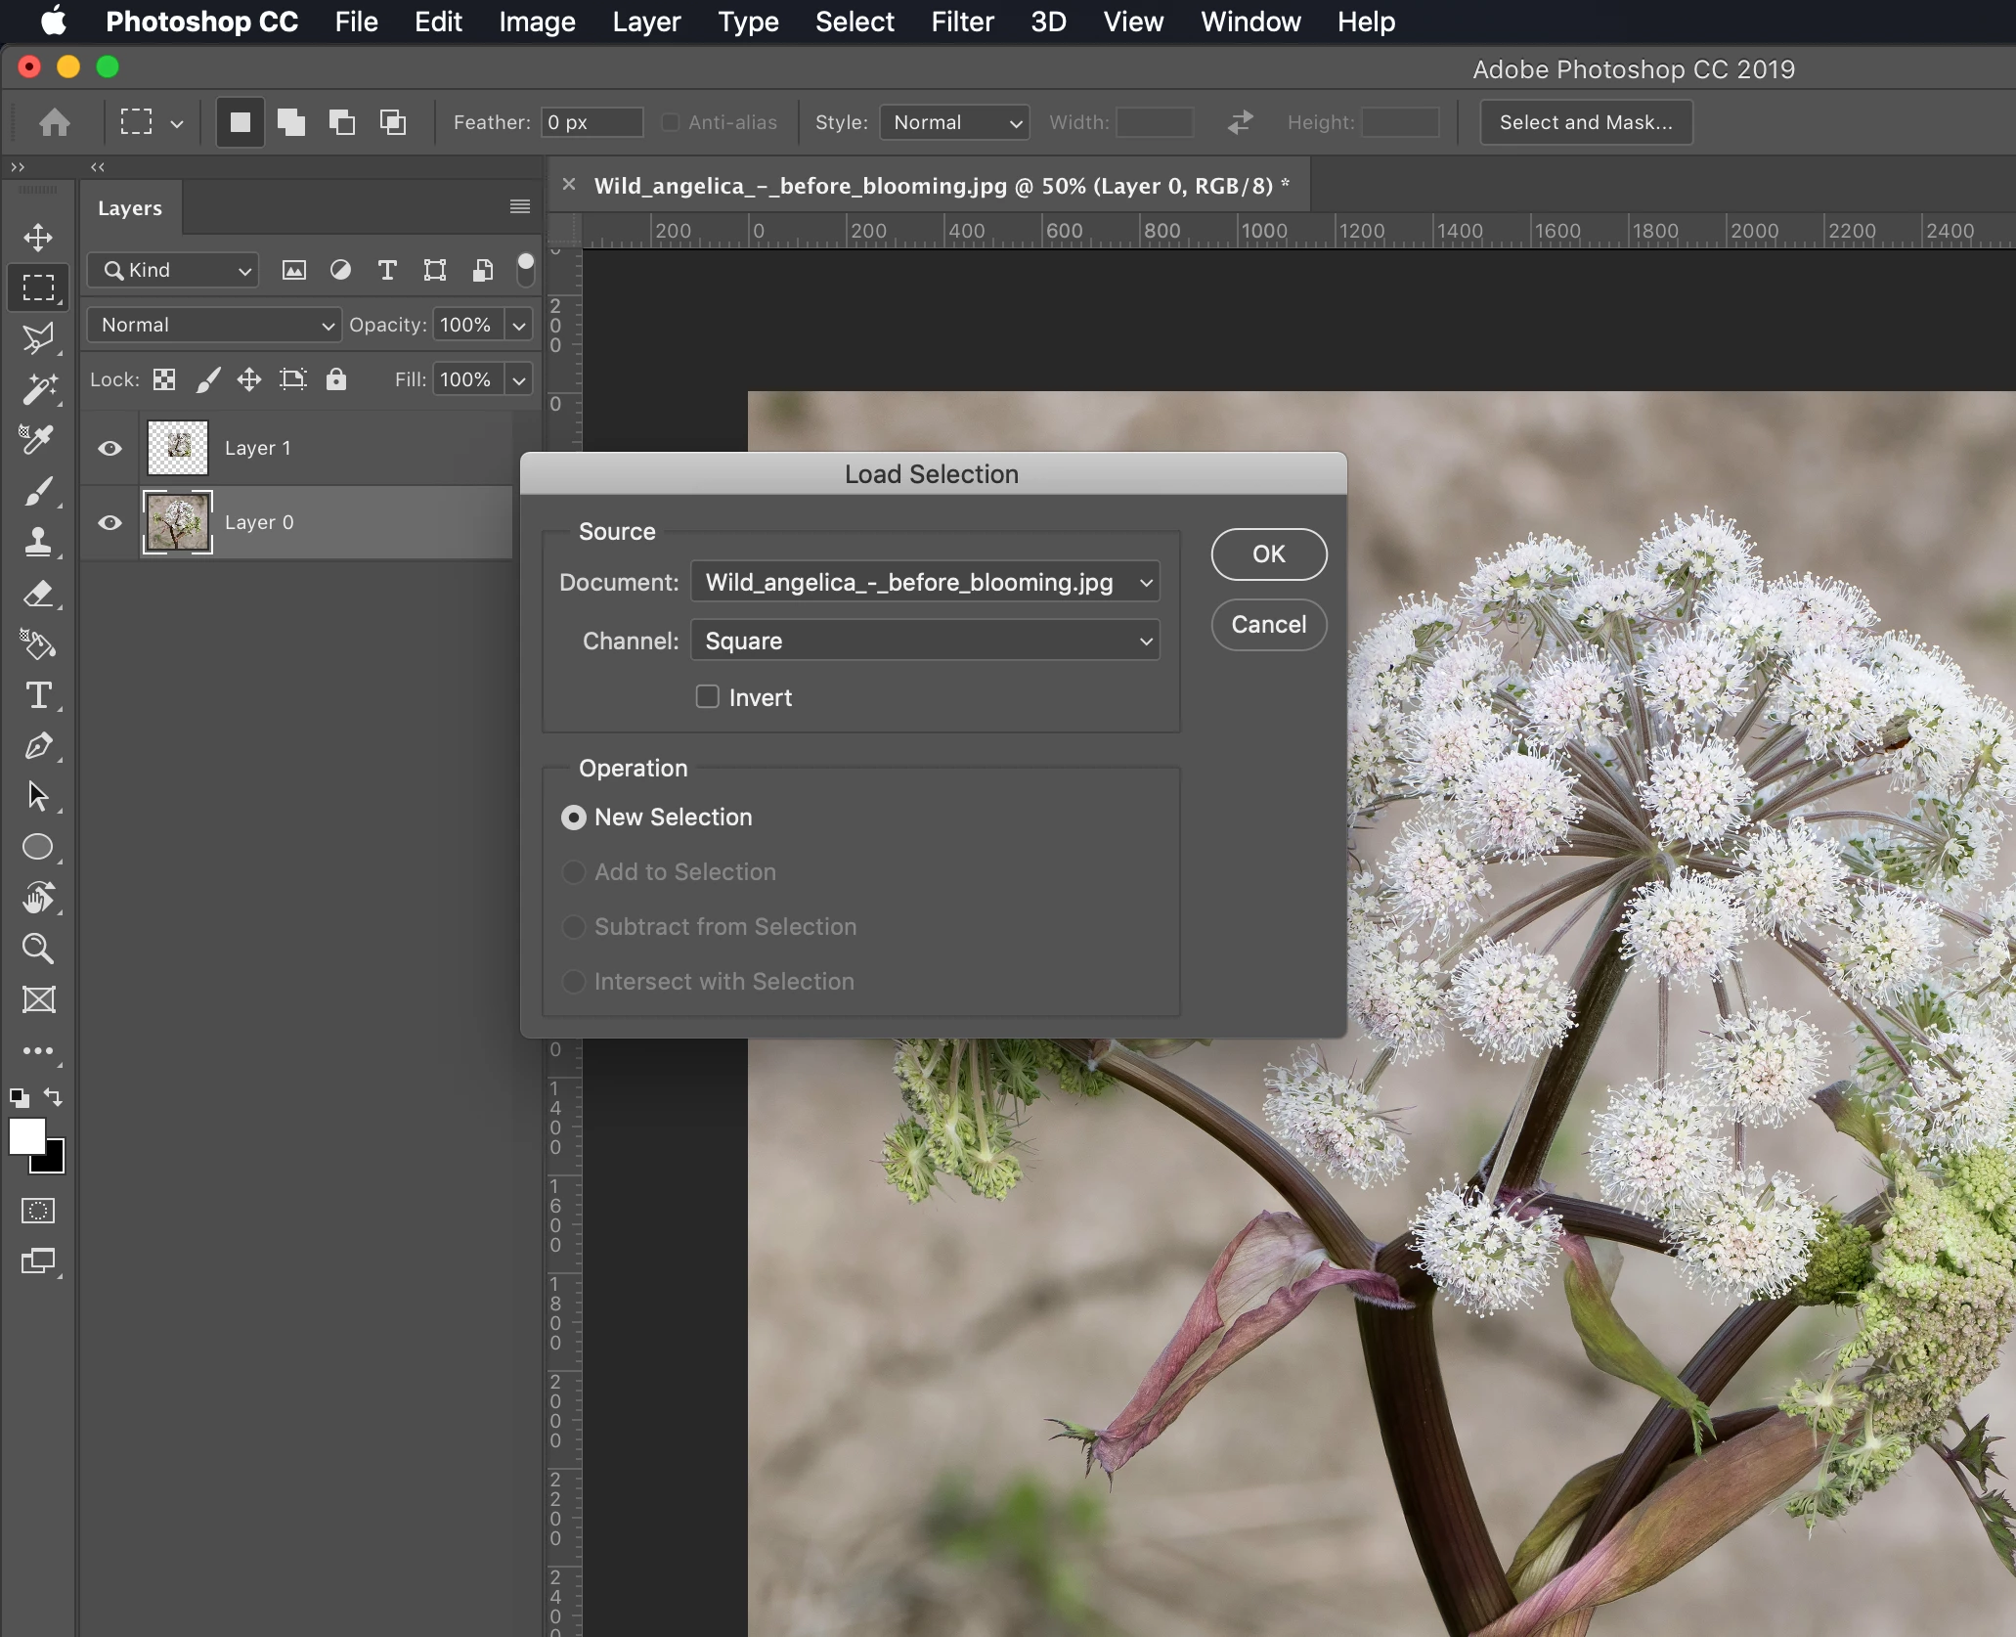Open the Channel dropdown showing Square
The height and width of the screenshot is (1637, 2016).
(924, 641)
